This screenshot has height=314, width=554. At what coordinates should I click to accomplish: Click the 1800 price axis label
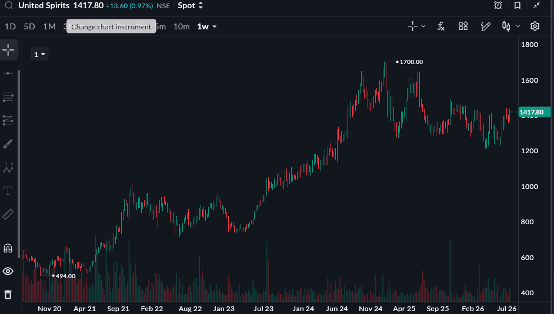tap(530, 45)
